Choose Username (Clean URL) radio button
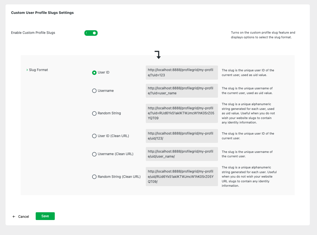The height and width of the screenshot is (235, 317). pos(94,154)
